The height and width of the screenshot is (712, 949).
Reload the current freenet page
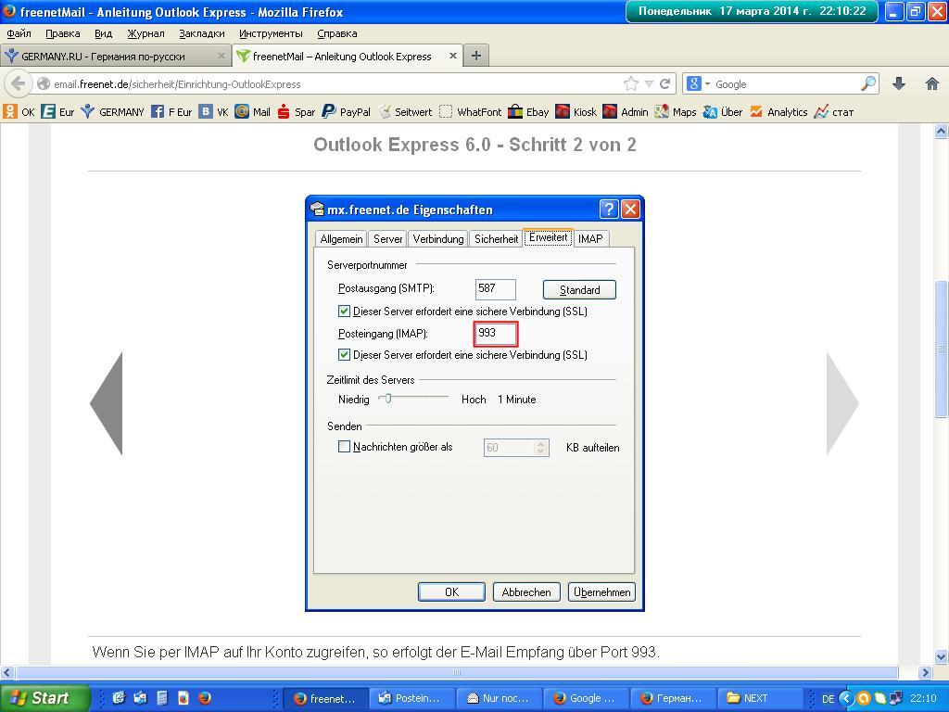click(664, 83)
